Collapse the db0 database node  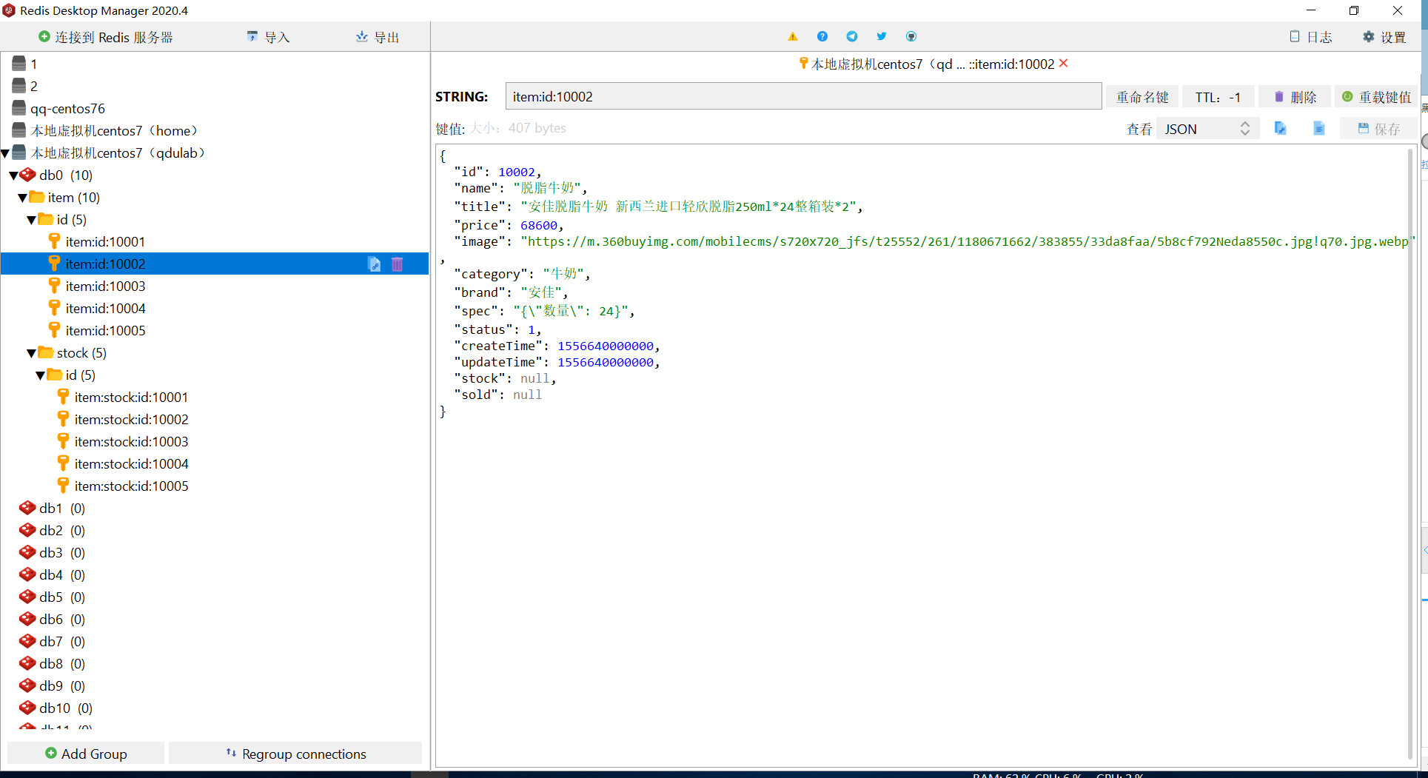[x=13, y=175]
